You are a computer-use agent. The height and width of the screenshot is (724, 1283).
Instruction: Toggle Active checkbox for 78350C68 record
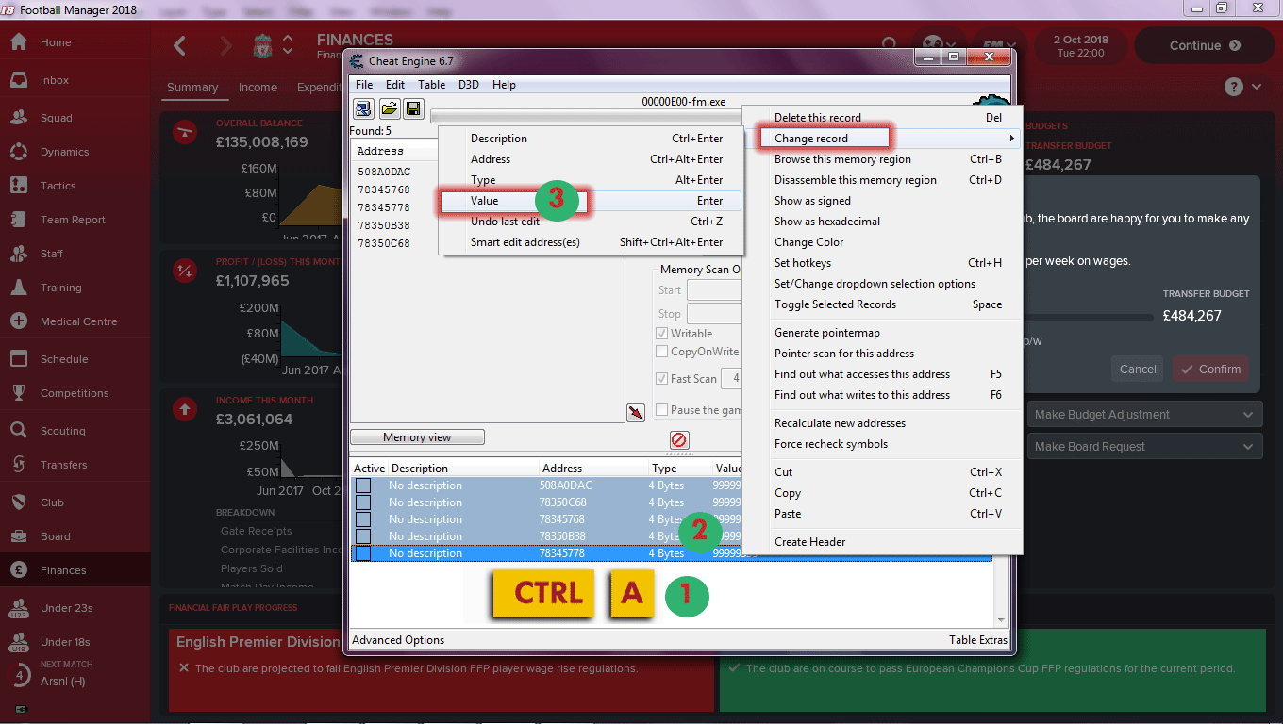coord(363,502)
